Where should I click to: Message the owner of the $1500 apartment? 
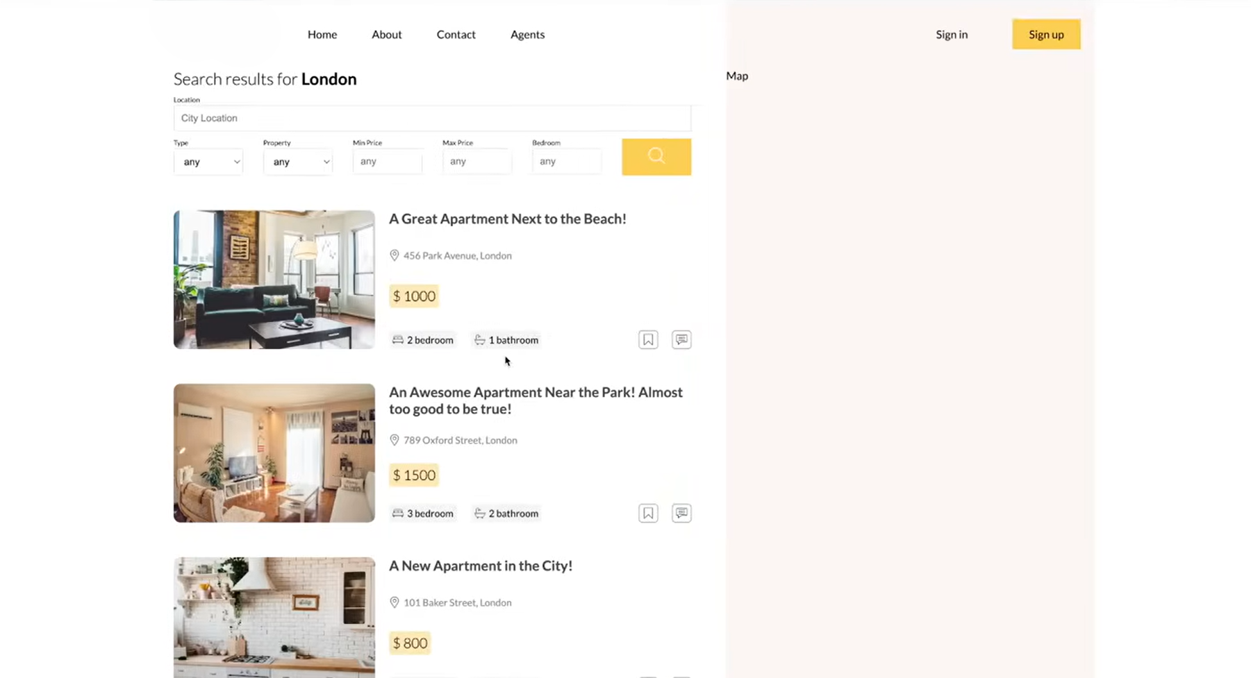681,513
